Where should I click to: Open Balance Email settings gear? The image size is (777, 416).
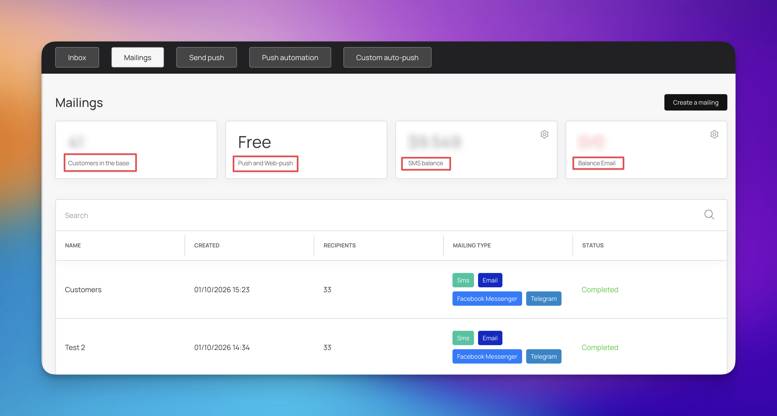coord(714,134)
